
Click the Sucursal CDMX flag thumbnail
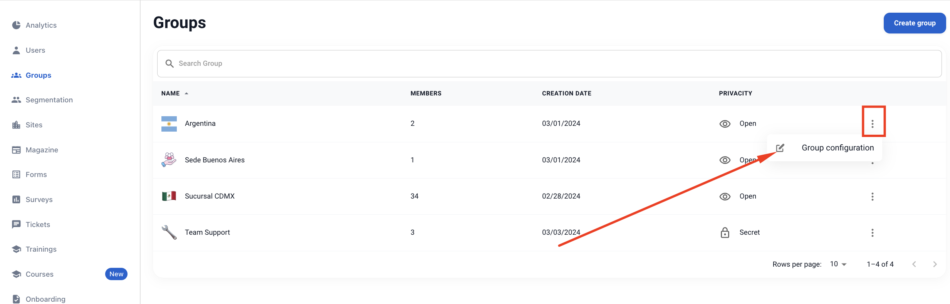pyautogui.click(x=169, y=196)
